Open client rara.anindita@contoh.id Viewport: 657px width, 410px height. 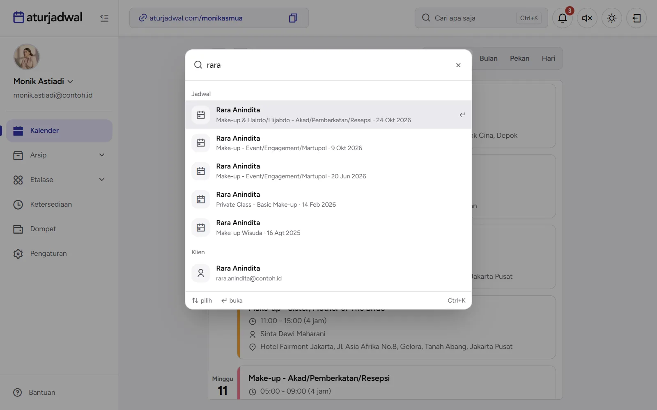click(328, 273)
